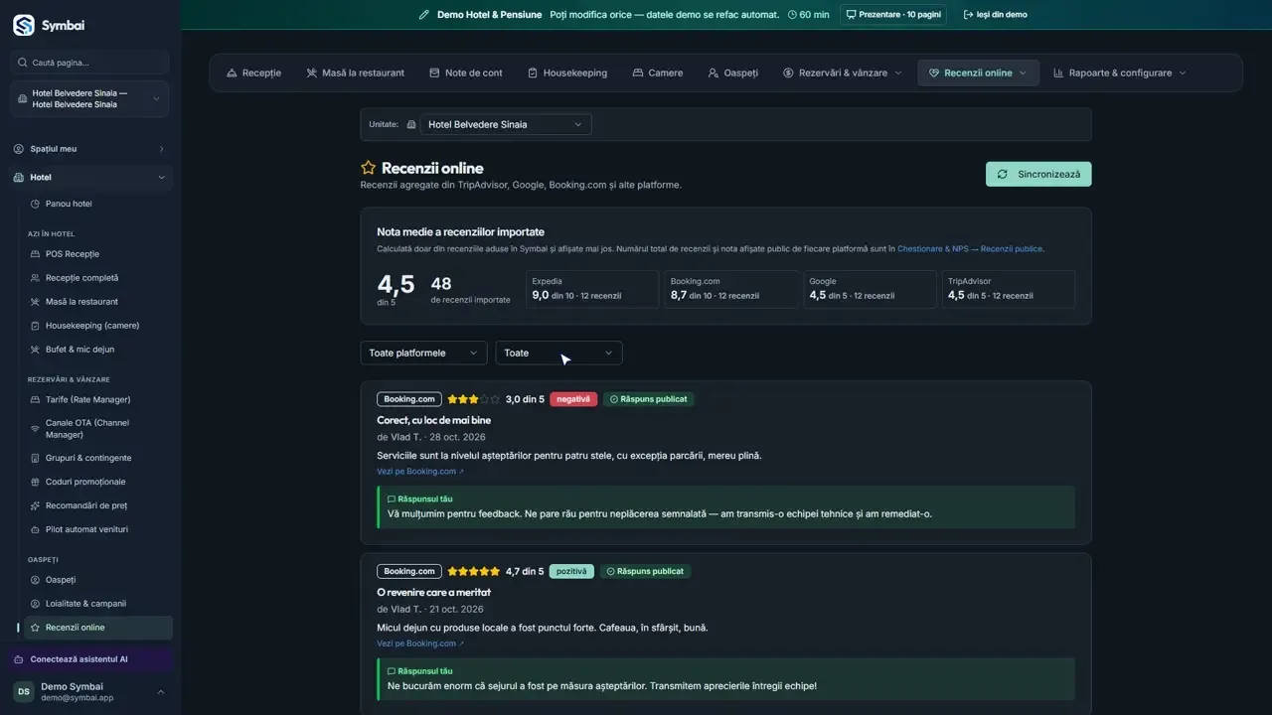Click the Coduri promoționale sidebar icon
Image resolution: width=1272 pixels, height=715 pixels.
coord(36,482)
